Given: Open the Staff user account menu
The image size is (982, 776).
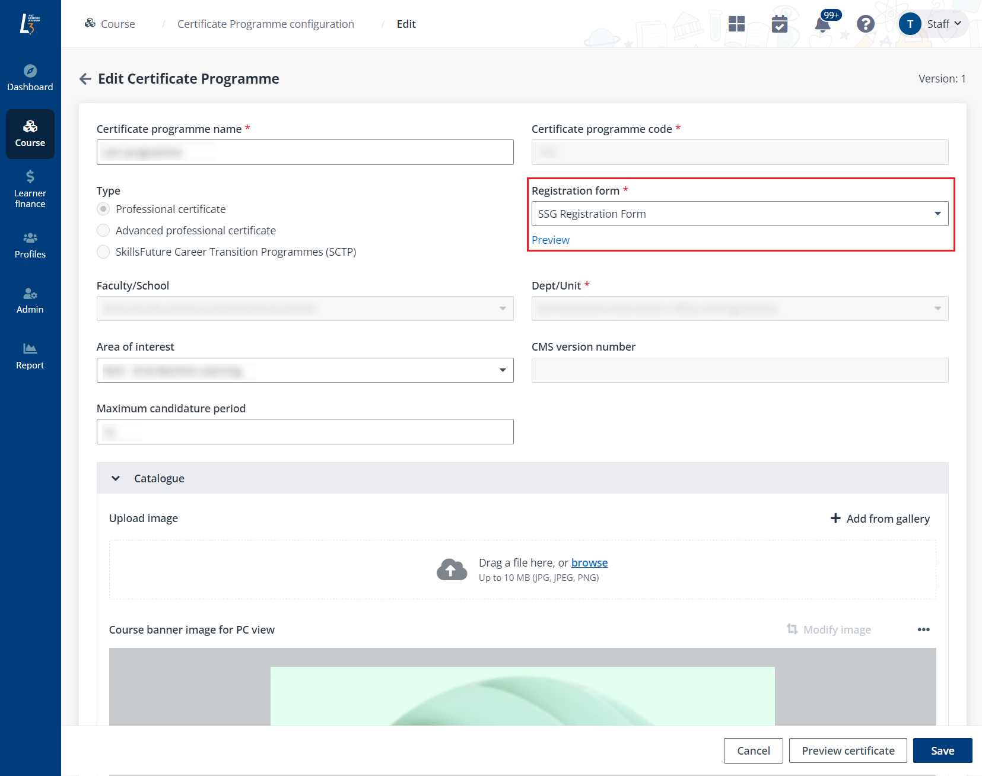Looking at the screenshot, I should (934, 24).
